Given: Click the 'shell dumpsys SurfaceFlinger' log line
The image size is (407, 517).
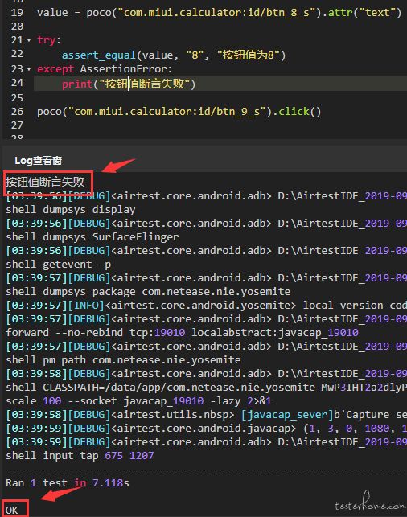Looking at the screenshot, I should tap(92, 236).
